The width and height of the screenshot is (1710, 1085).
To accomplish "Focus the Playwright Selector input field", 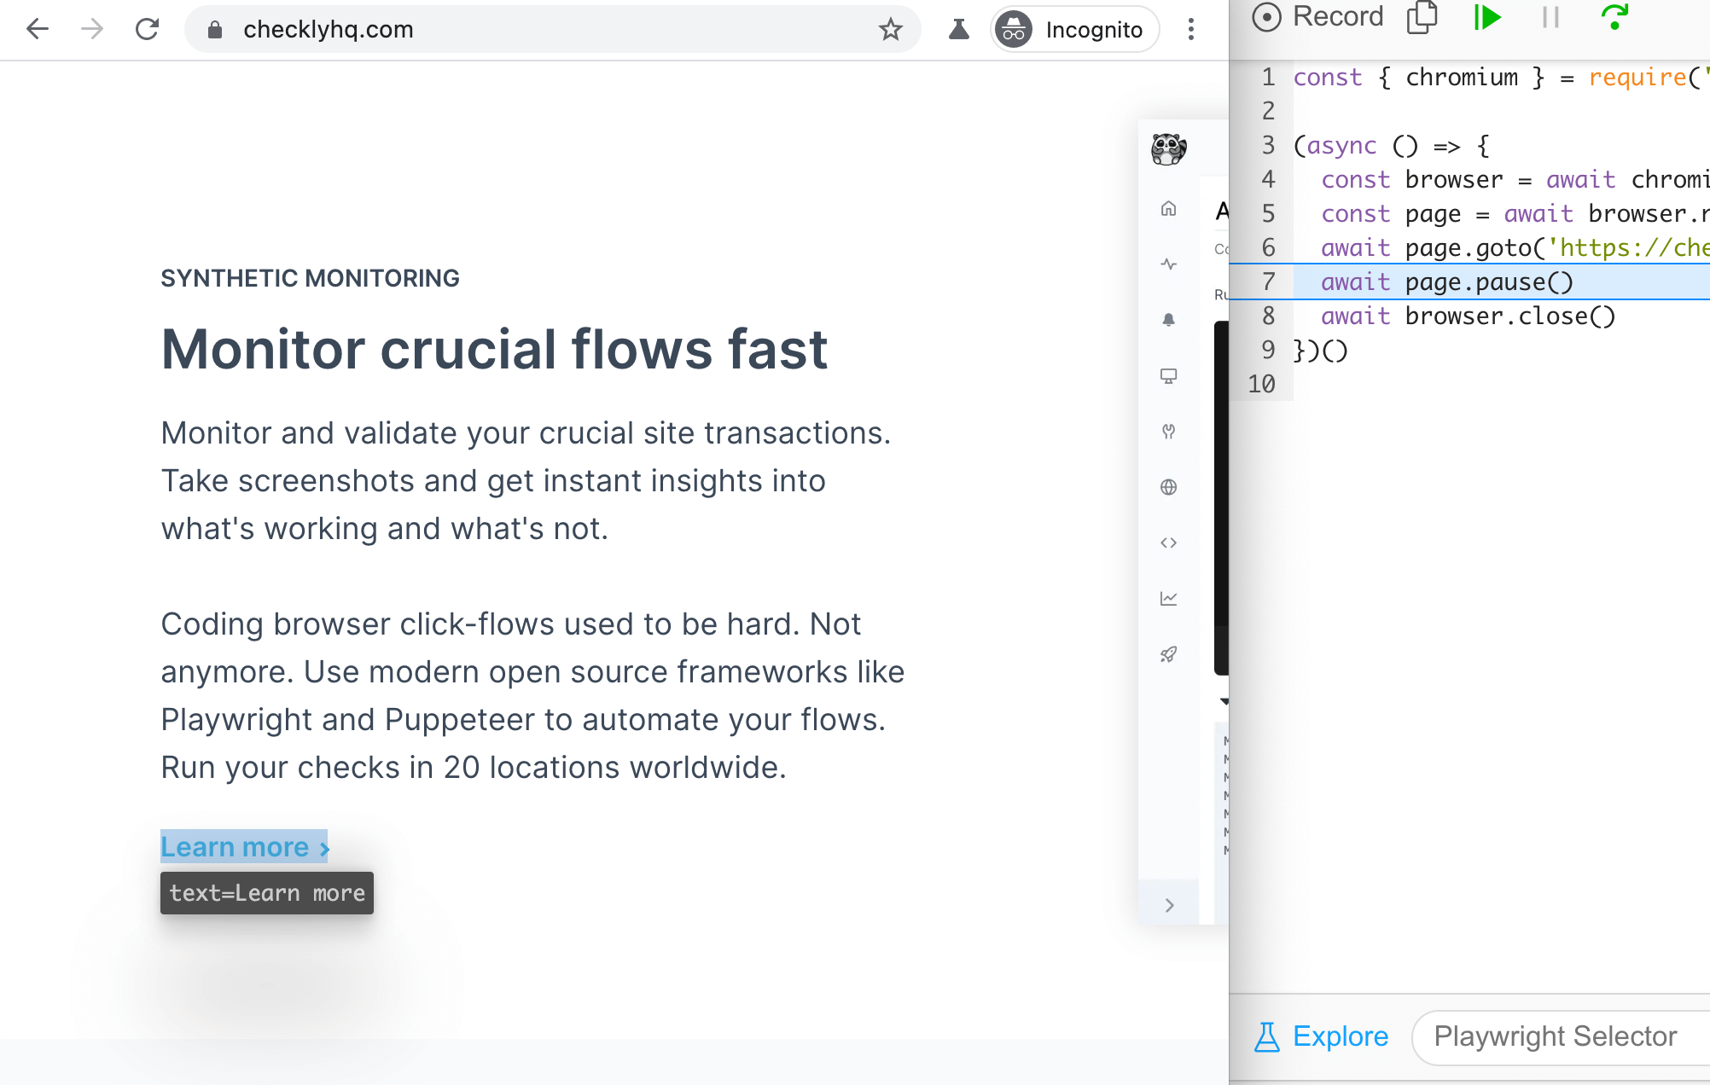I will (x=1562, y=1037).
